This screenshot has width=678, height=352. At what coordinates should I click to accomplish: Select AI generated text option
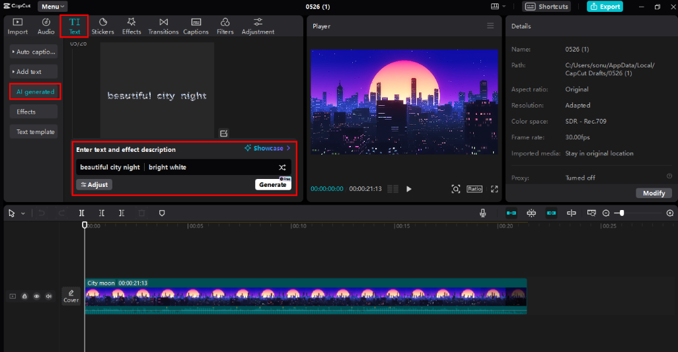click(35, 92)
